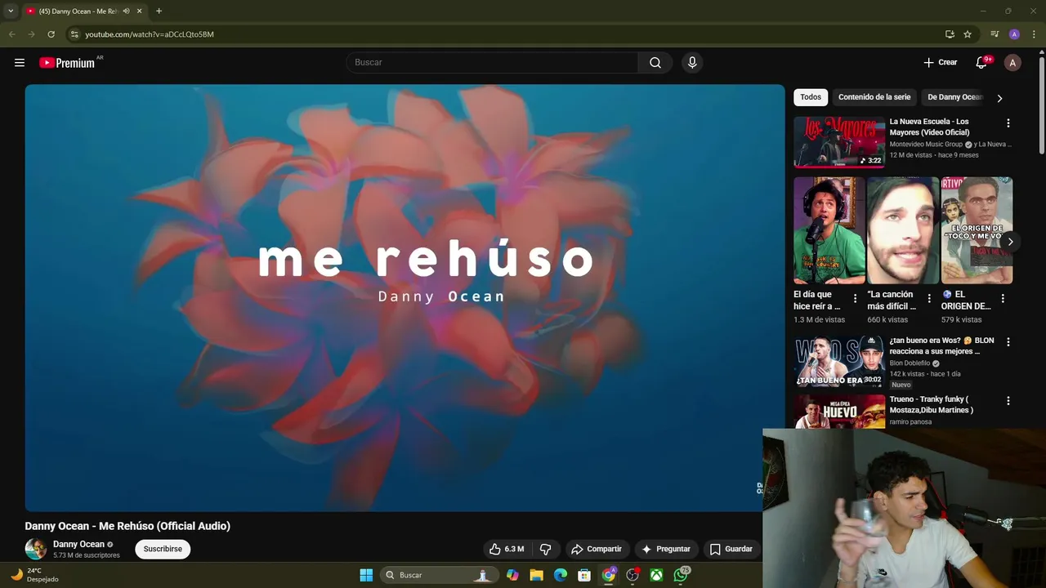Screen dimensions: 1046x588
Task: Click the Compartir share button
Action: 597,549
